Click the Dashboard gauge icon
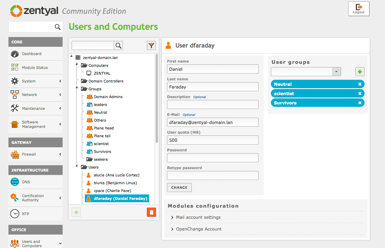The width and height of the screenshot is (385, 248). pos(15,54)
